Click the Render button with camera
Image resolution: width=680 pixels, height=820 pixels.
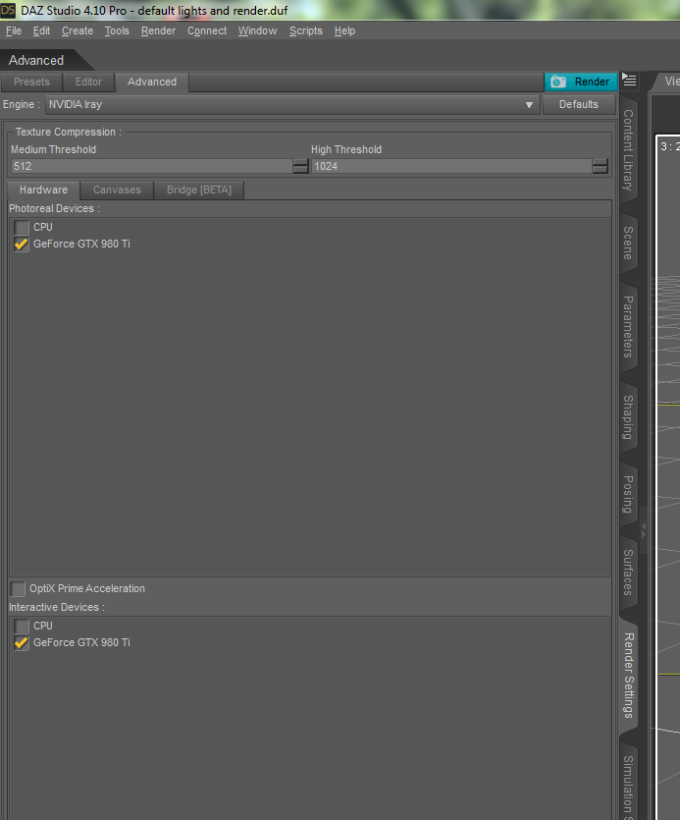(581, 82)
